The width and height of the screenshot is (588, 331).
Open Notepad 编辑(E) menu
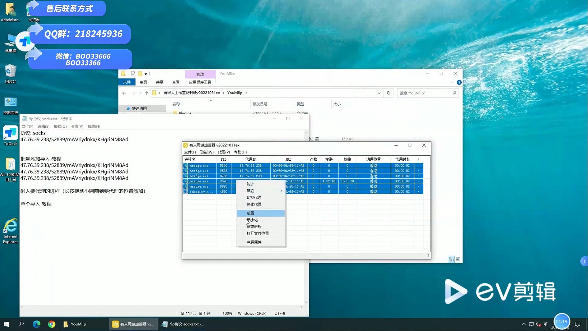point(43,127)
